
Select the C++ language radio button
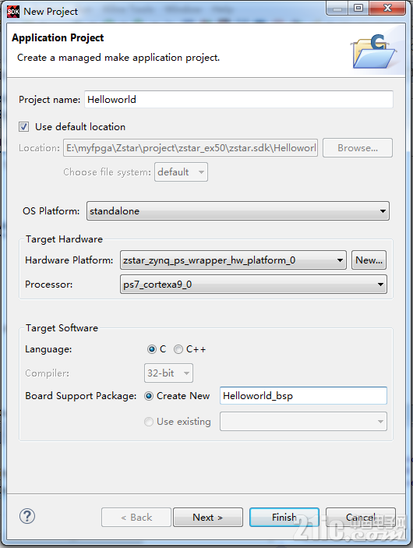(178, 349)
